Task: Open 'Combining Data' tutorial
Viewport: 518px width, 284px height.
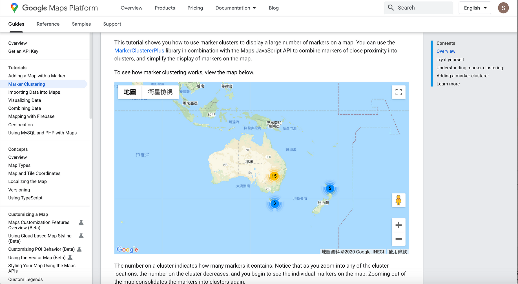Action: coord(25,108)
